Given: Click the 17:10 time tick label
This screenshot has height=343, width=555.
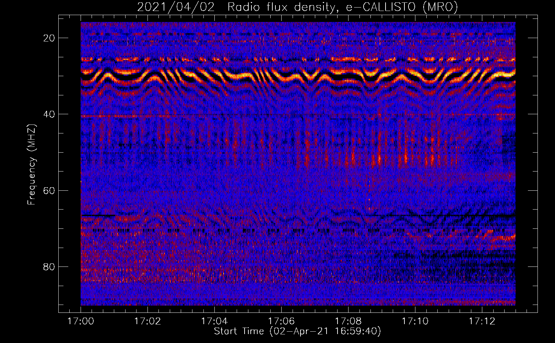Looking at the screenshot, I should point(415,321).
